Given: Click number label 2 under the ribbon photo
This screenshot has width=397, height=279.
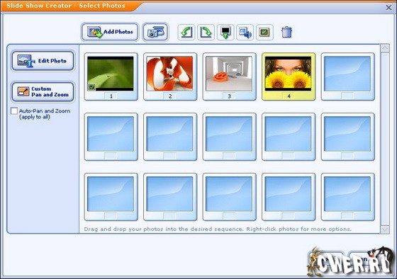Looking at the screenshot, I should (x=170, y=96).
